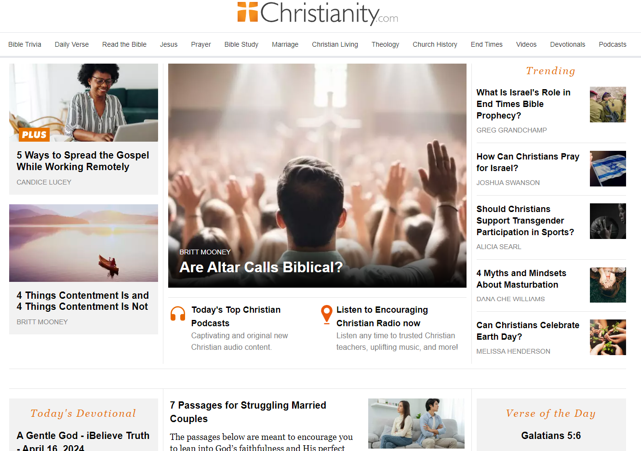Image resolution: width=641 pixels, height=451 pixels.
Task: Open Today's Top Christian Podcasts link
Action: pos(236,317)
